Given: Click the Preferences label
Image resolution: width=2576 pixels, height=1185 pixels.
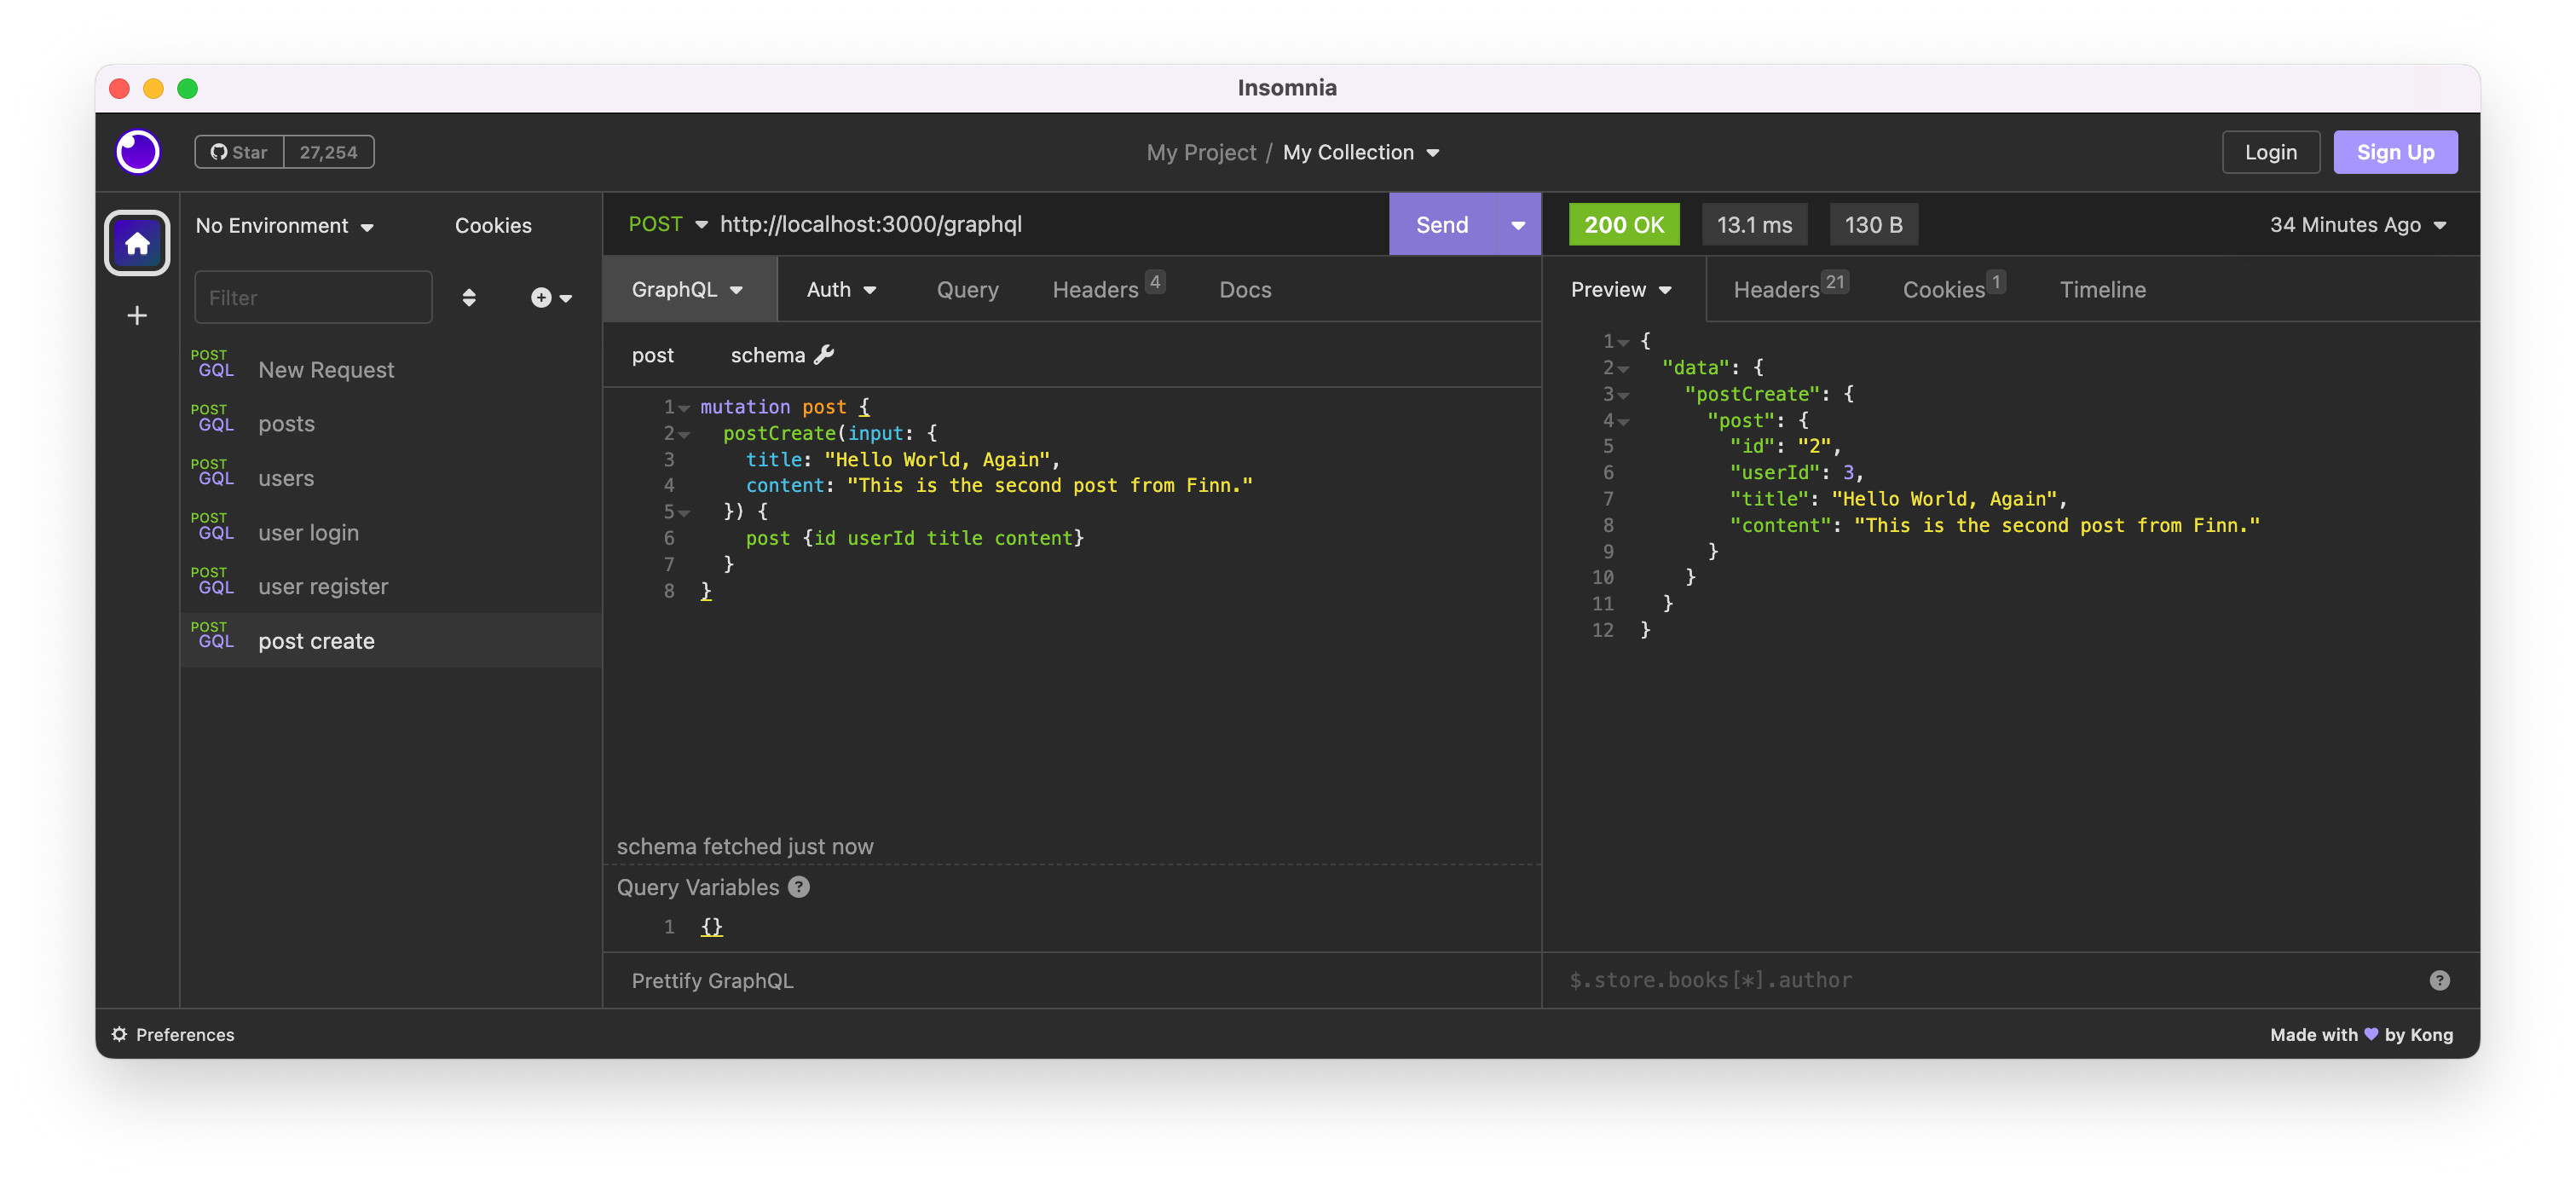Looking at the screenshot, I should (x=184, y=1034).
